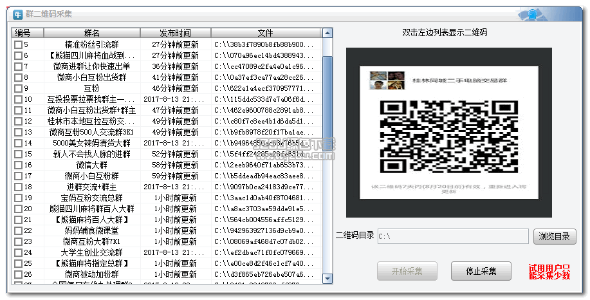Select group 微商小白互粉出货群+群主
590x300 pixels.
(x=92, y=110)
